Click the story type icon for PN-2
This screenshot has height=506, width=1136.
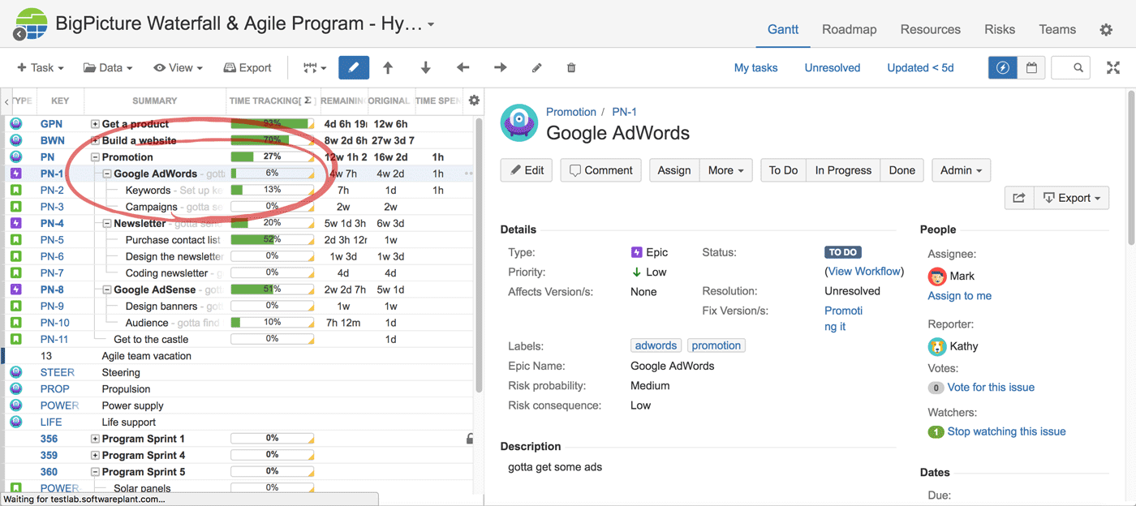[x=16, y=190]
